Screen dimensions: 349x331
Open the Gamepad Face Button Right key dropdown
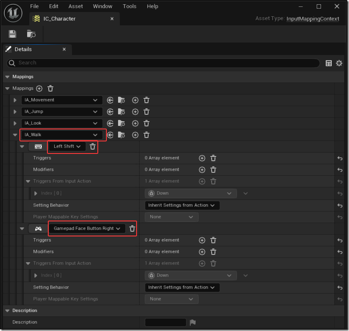87,229
